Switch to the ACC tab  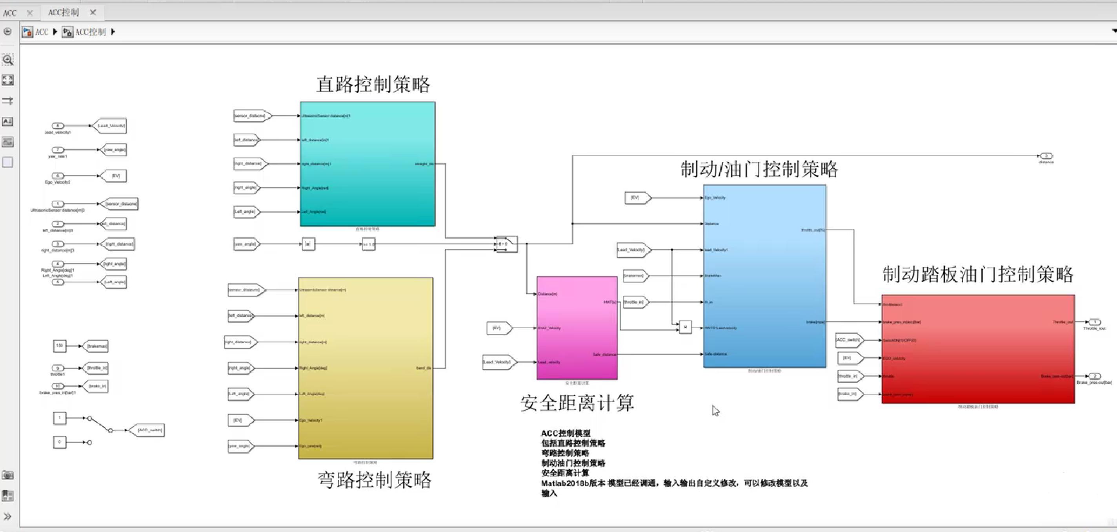tap(10, 13)
